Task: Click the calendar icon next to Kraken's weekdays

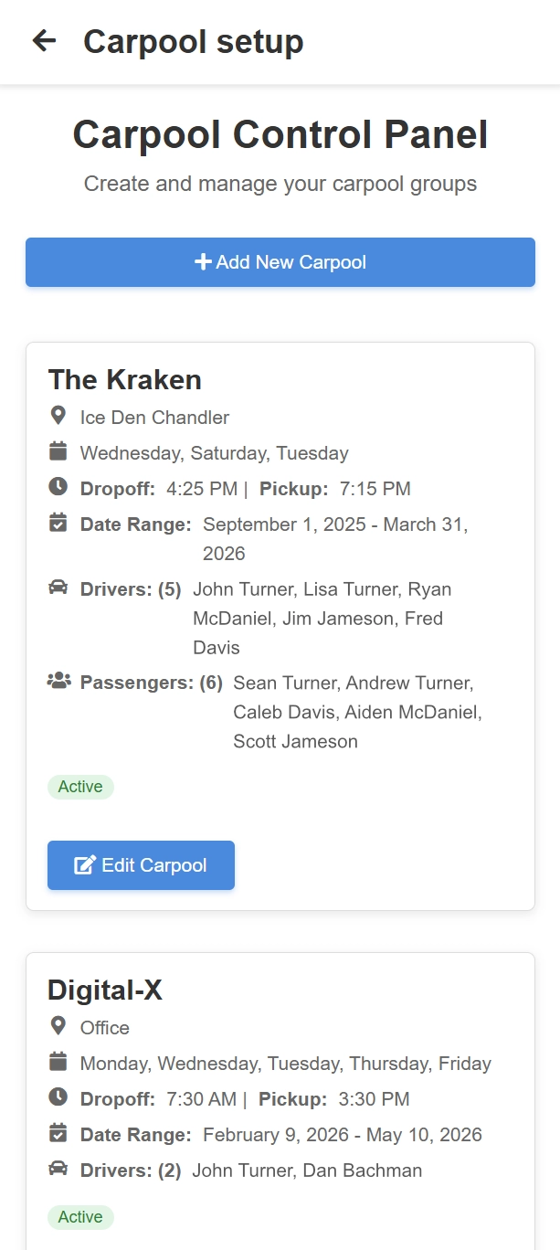Action: [58, 451]
